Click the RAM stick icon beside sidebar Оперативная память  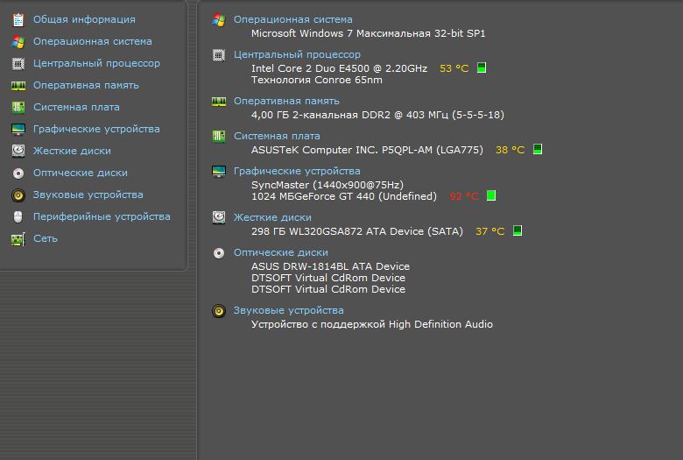click(x=18, y=86)
